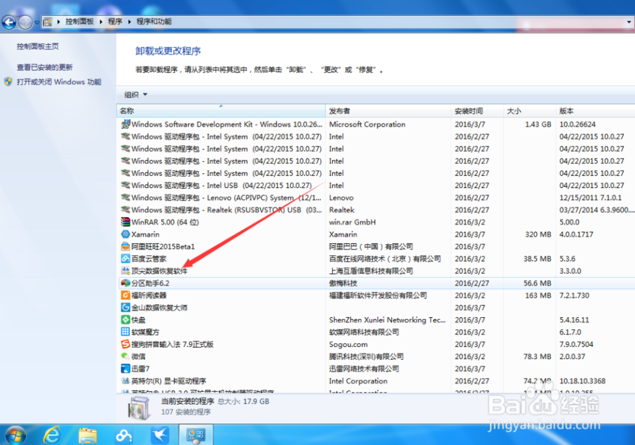Screen dimensions: 635x445
Task: Select Windows Software Development Kit program name
Action: click(227, 125)
